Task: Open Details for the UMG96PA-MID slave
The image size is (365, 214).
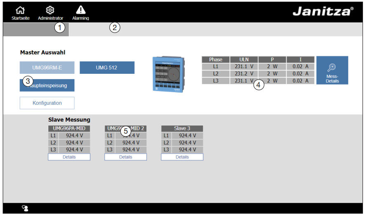Action: pos(69,157)
